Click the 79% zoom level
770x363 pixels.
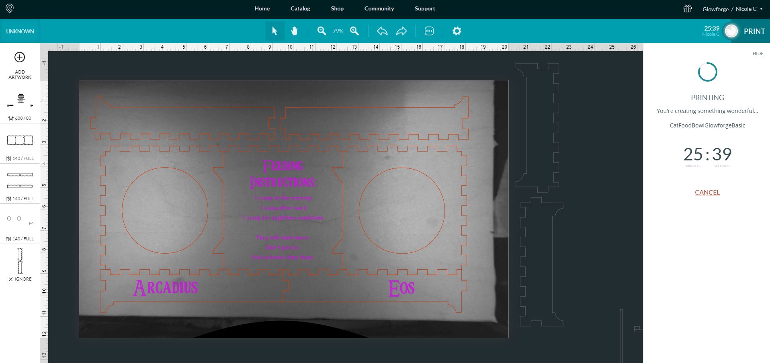tap(338, 31)
